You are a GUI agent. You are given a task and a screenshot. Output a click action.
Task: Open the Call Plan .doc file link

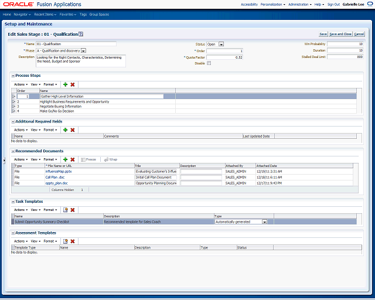(55, 178)
